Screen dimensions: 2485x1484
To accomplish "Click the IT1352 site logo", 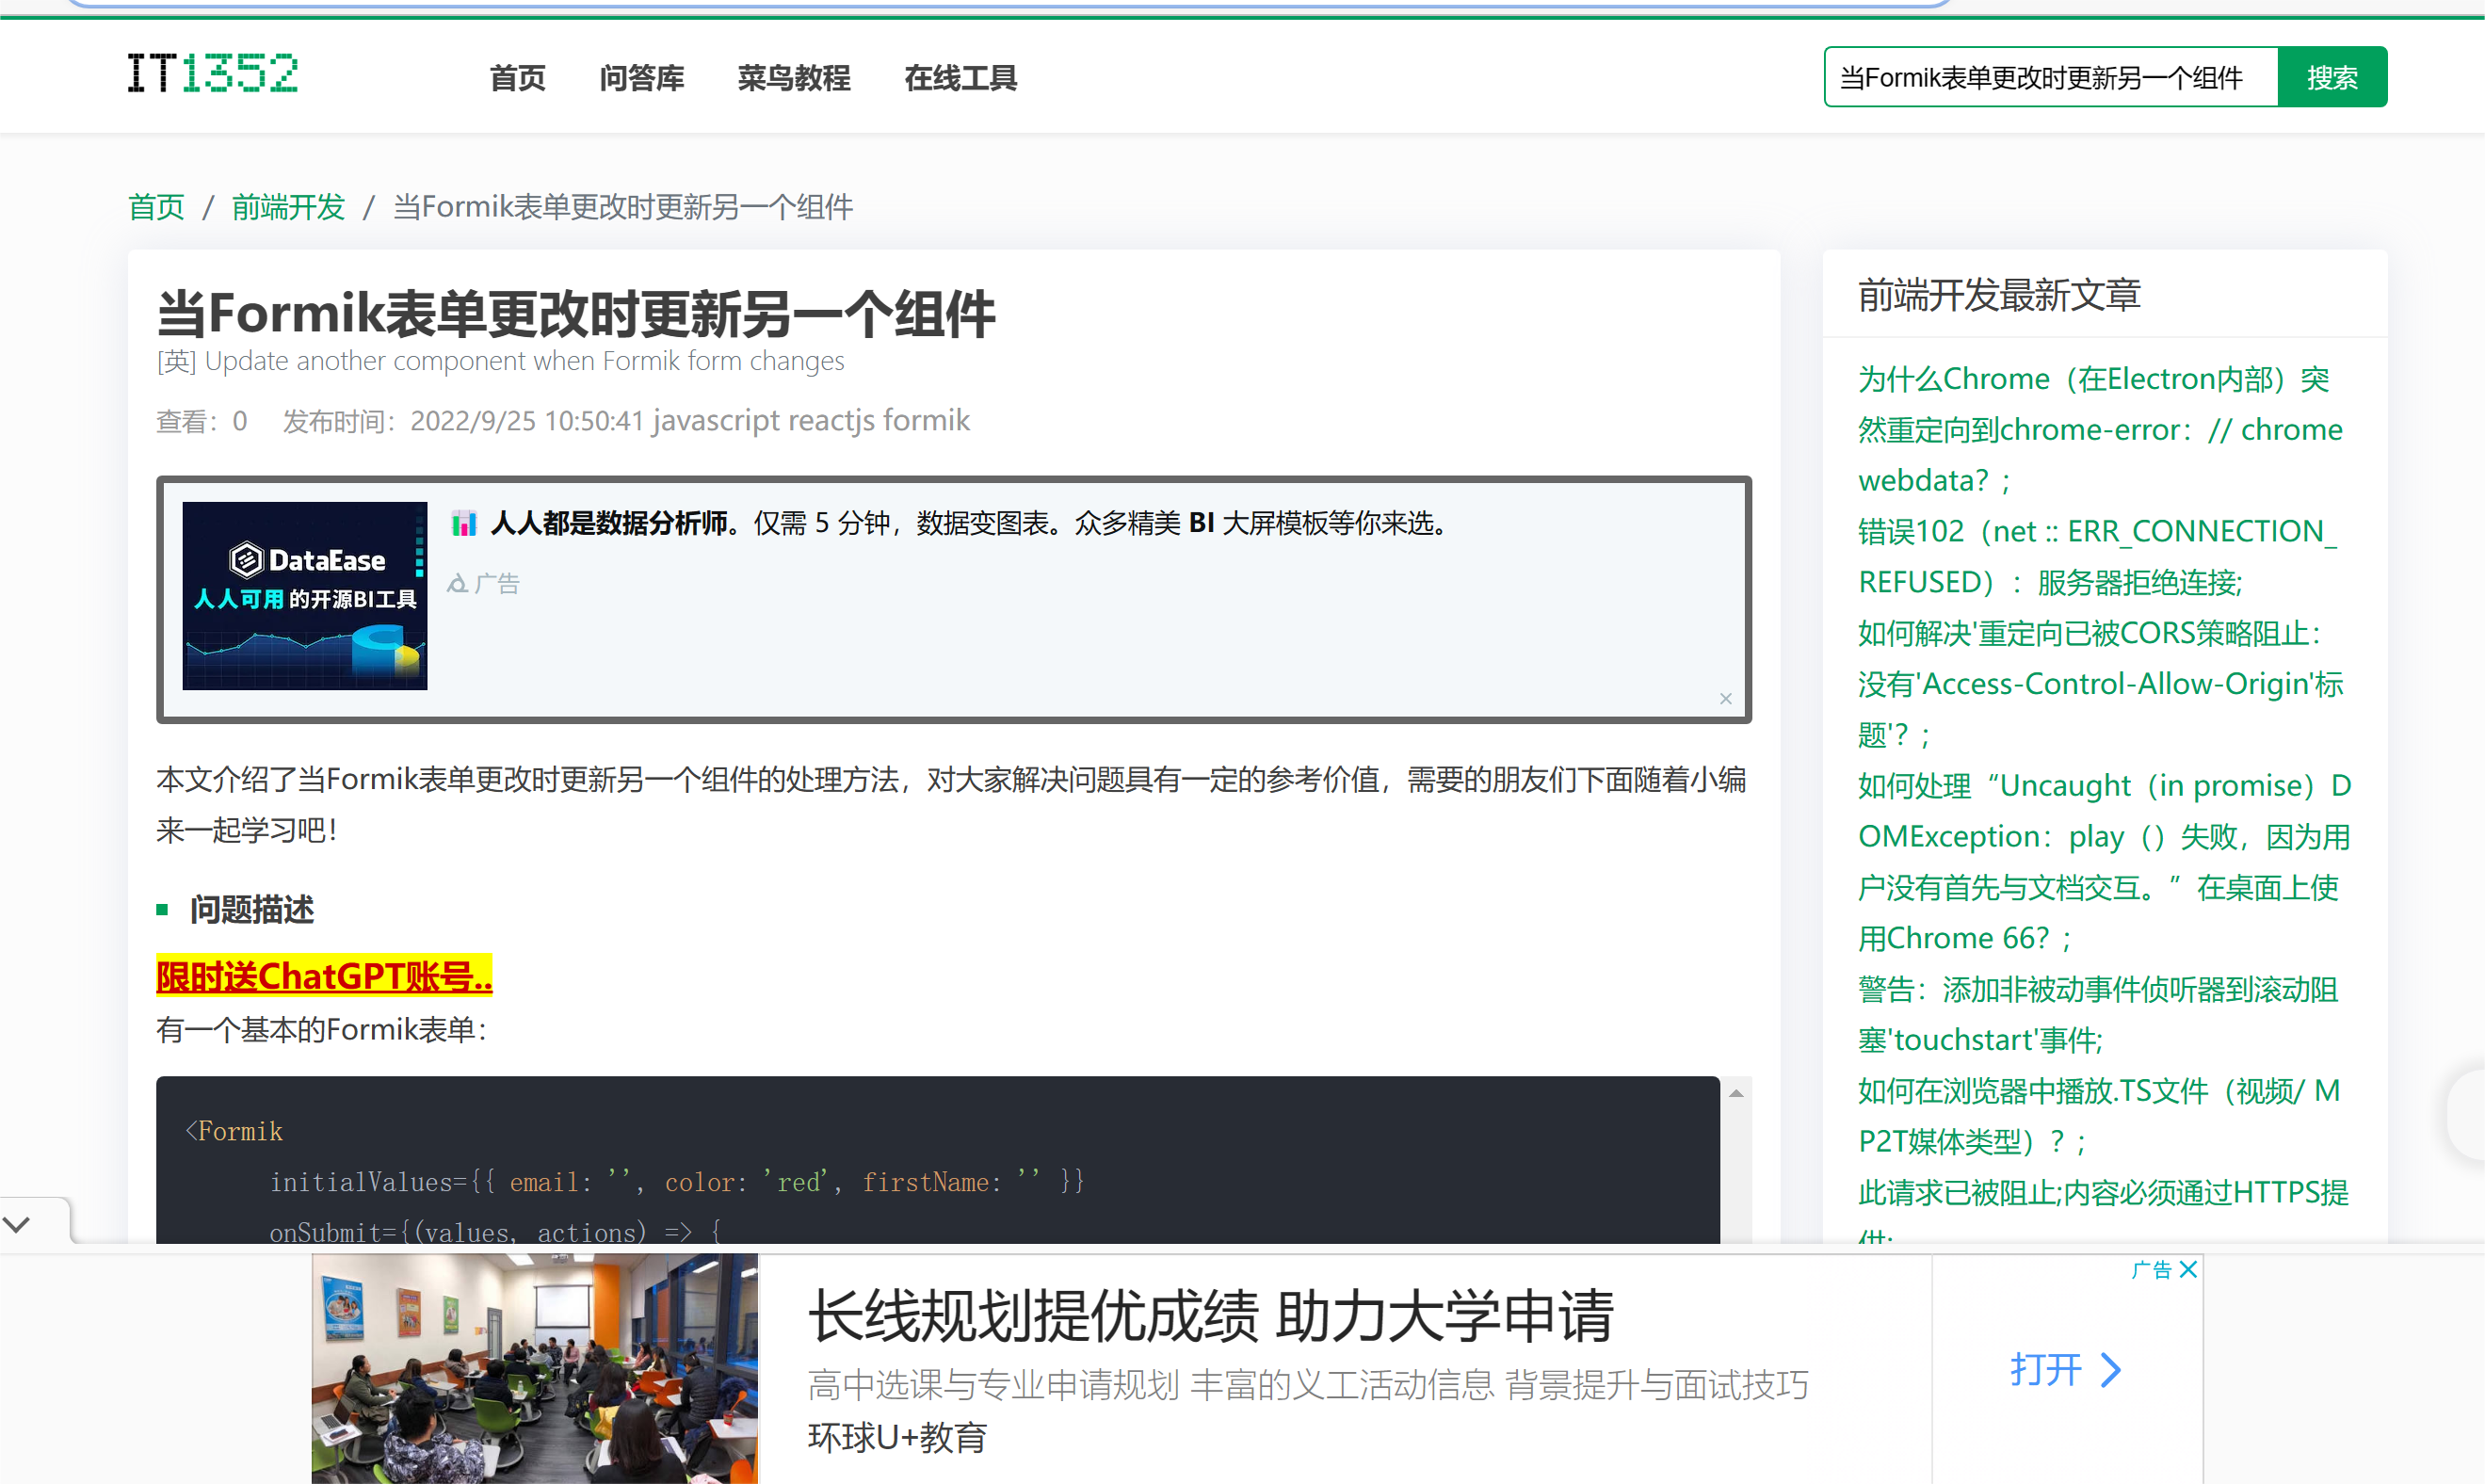I will click(213, 75).
